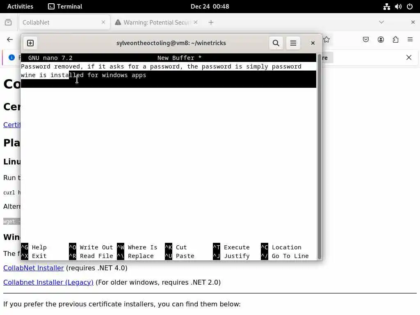Click the terminal vertical scrollbar
The height and width of the screenshot is (315, 420).
[319, 157]
